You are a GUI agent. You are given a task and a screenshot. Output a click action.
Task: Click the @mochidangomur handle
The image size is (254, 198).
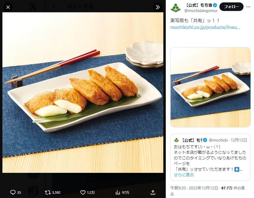[201, 11]
